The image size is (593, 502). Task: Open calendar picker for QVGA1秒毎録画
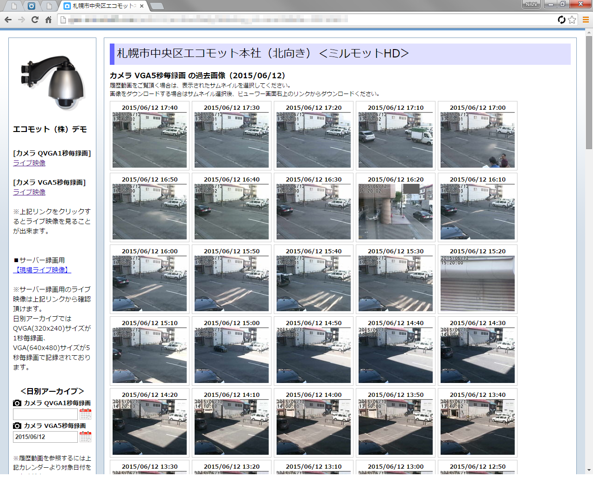pyautogui.click(x=85, y=414)
